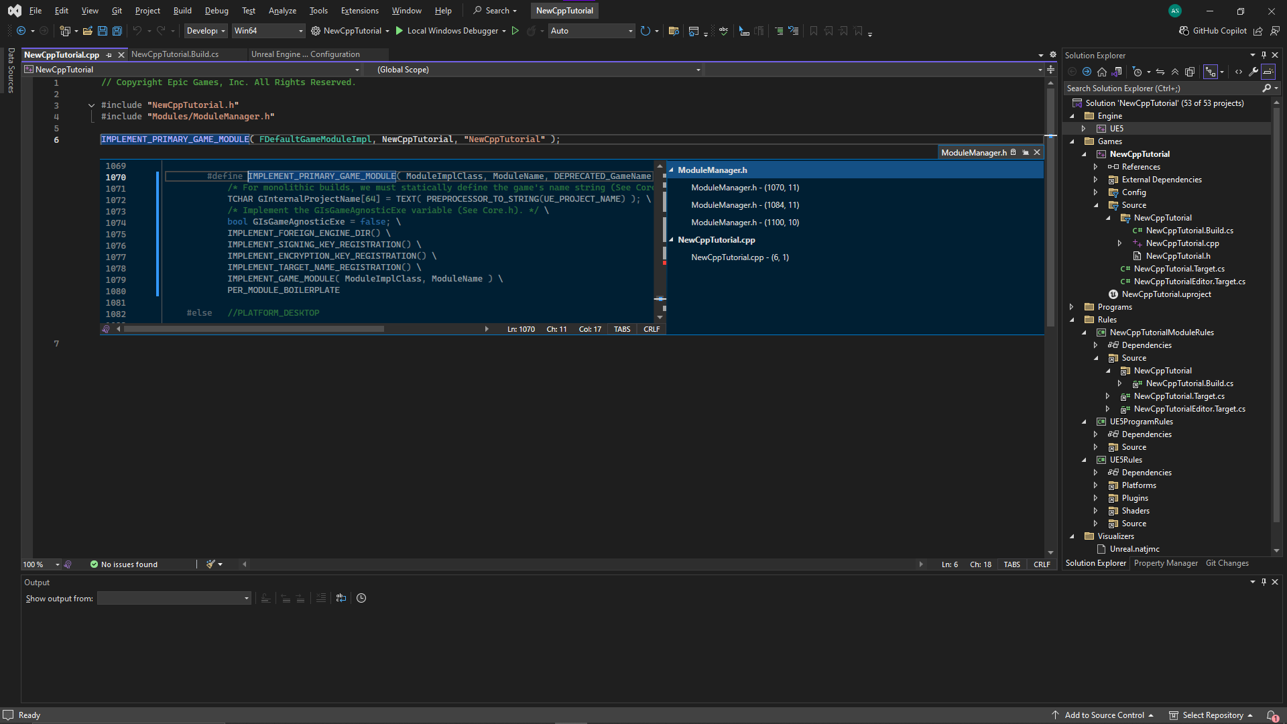Image resolution: width=1287 pixels, height=724 pixels.
Task: Click the IntelliCode purple icon in status strip
Action: (x=68, y=564)
